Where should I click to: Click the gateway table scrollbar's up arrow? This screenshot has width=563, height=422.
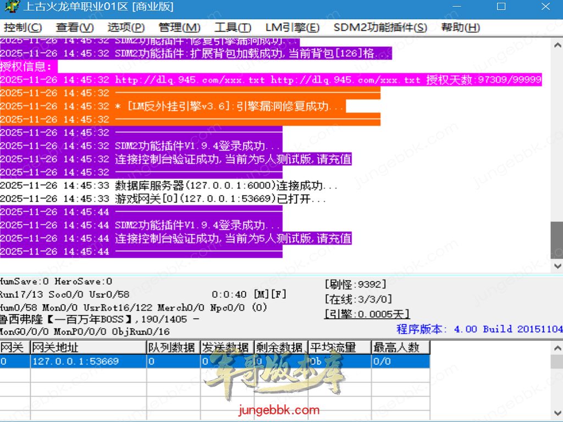pyautogui.click(x=556, y=347)
